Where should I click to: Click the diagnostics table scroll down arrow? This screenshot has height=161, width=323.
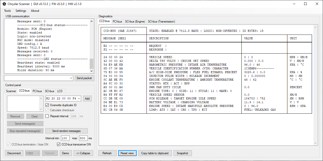tap(316, 143)
